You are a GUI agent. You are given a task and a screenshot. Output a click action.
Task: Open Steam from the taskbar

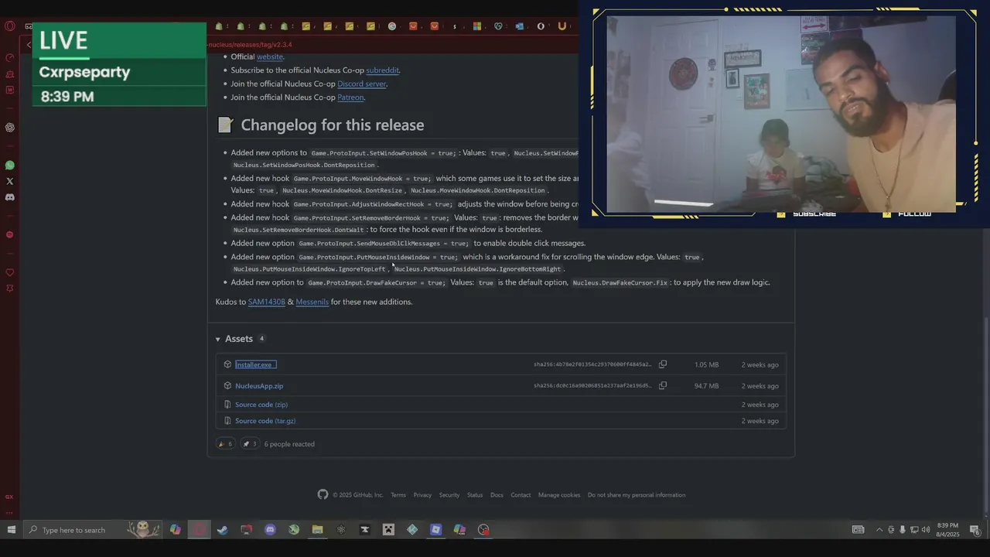point(223,530)
